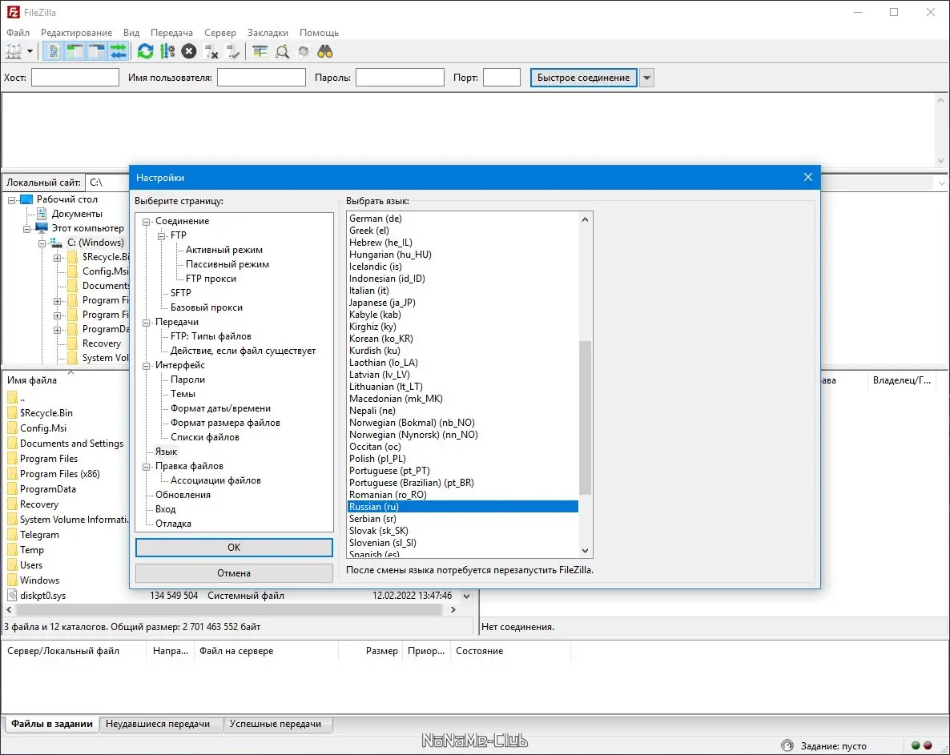Click the binoculars file search icon

click(325, 52)
